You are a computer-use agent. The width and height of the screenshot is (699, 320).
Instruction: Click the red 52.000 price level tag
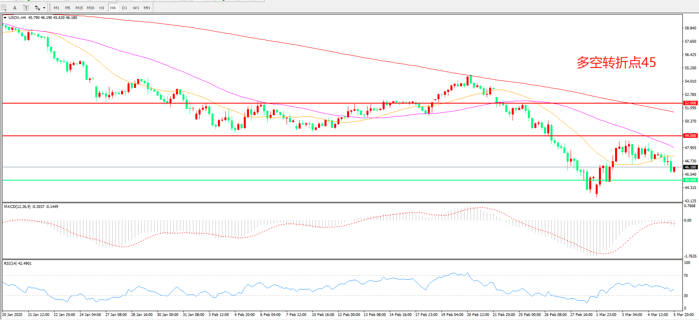click(690, 103)
